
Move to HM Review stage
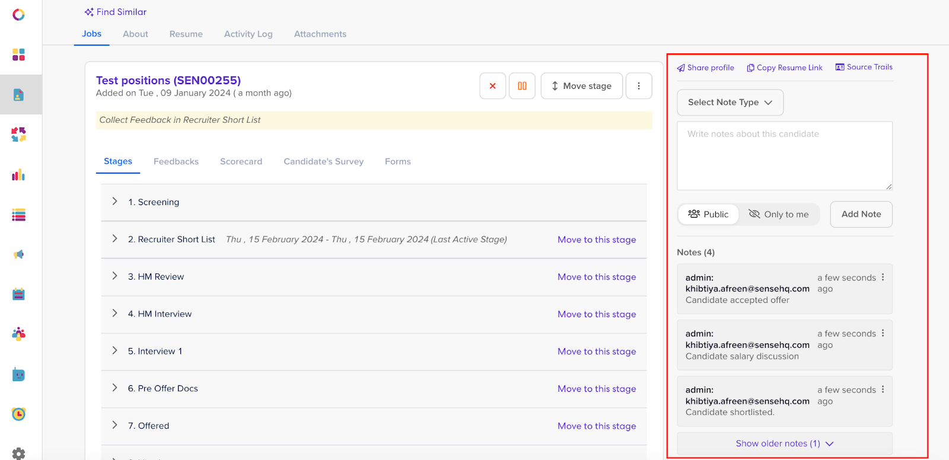coord(597,277)
